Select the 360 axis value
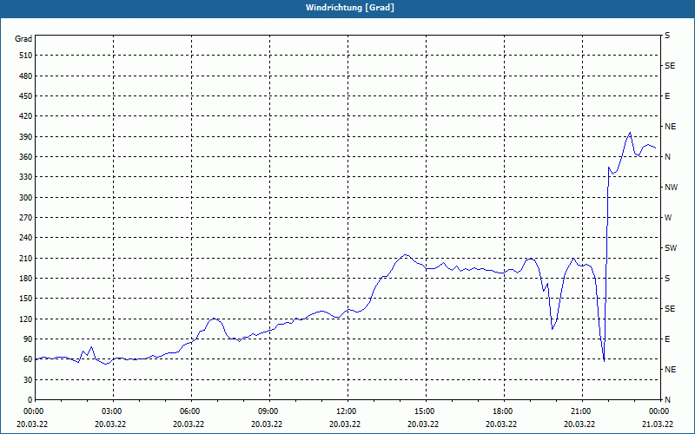This screenshot has height=434, width=695. [26, 157]
